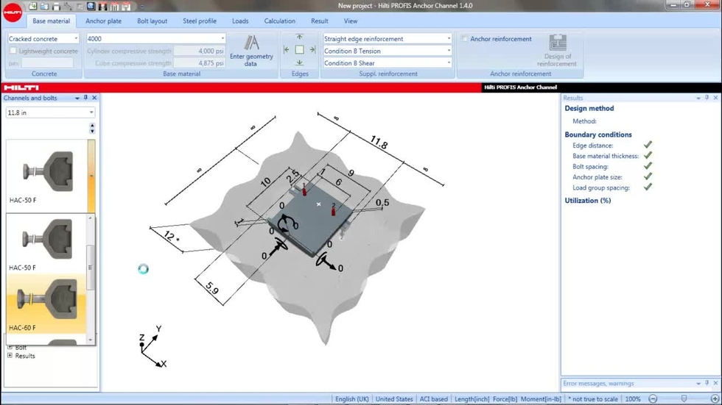Expand the Bolt tree node

click(x=10, y=347)
